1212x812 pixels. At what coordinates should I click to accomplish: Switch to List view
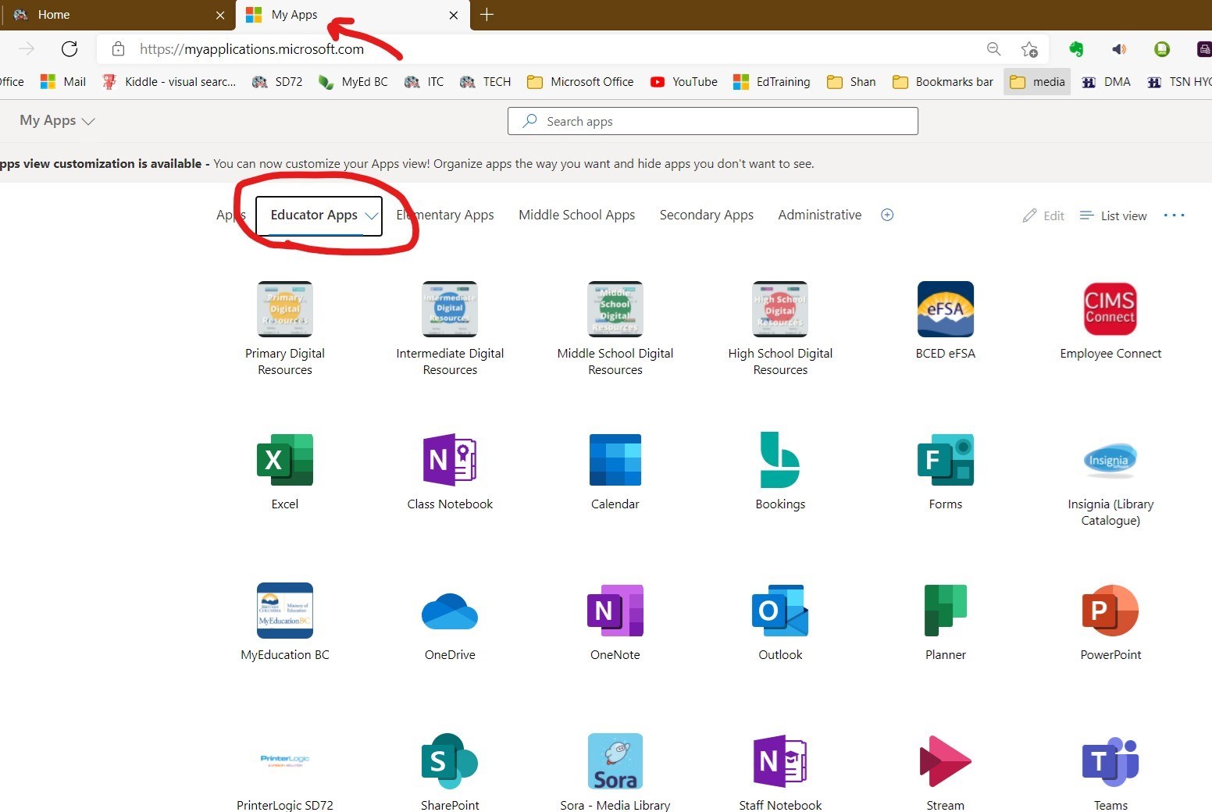[x=1113, y=215]
